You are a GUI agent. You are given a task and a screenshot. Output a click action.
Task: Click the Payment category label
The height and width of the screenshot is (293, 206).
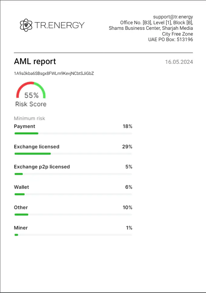[x=25, y=126]
